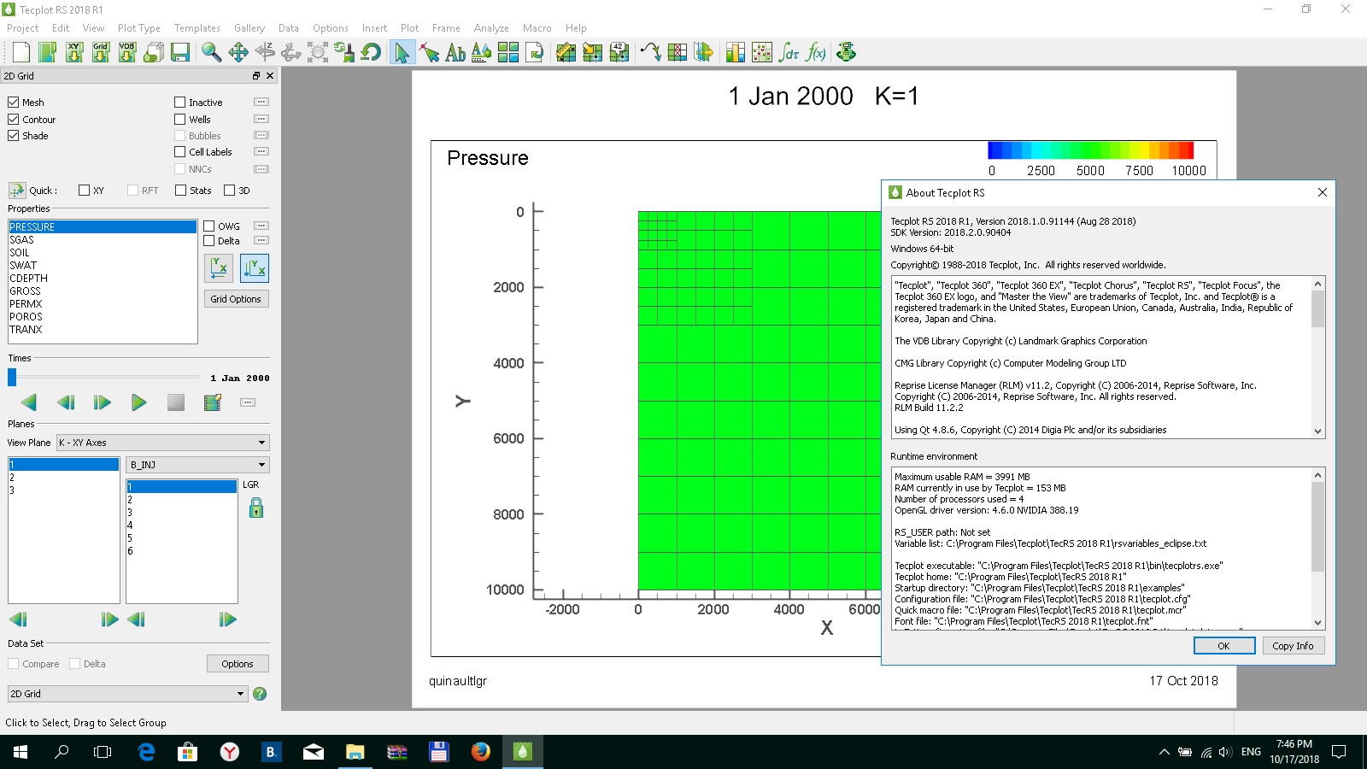
Task: Click the Times slider handle
Action: click(12, 377)
